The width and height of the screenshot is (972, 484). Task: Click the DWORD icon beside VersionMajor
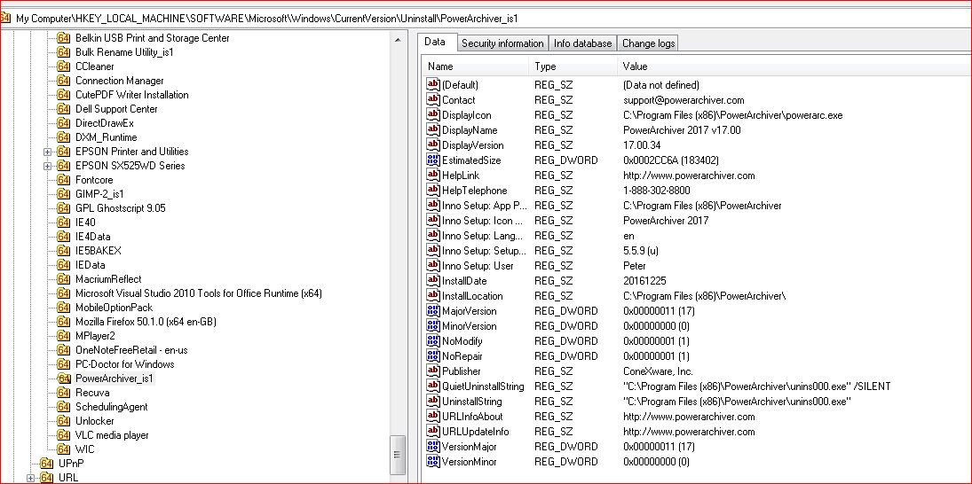pos(433,446)
